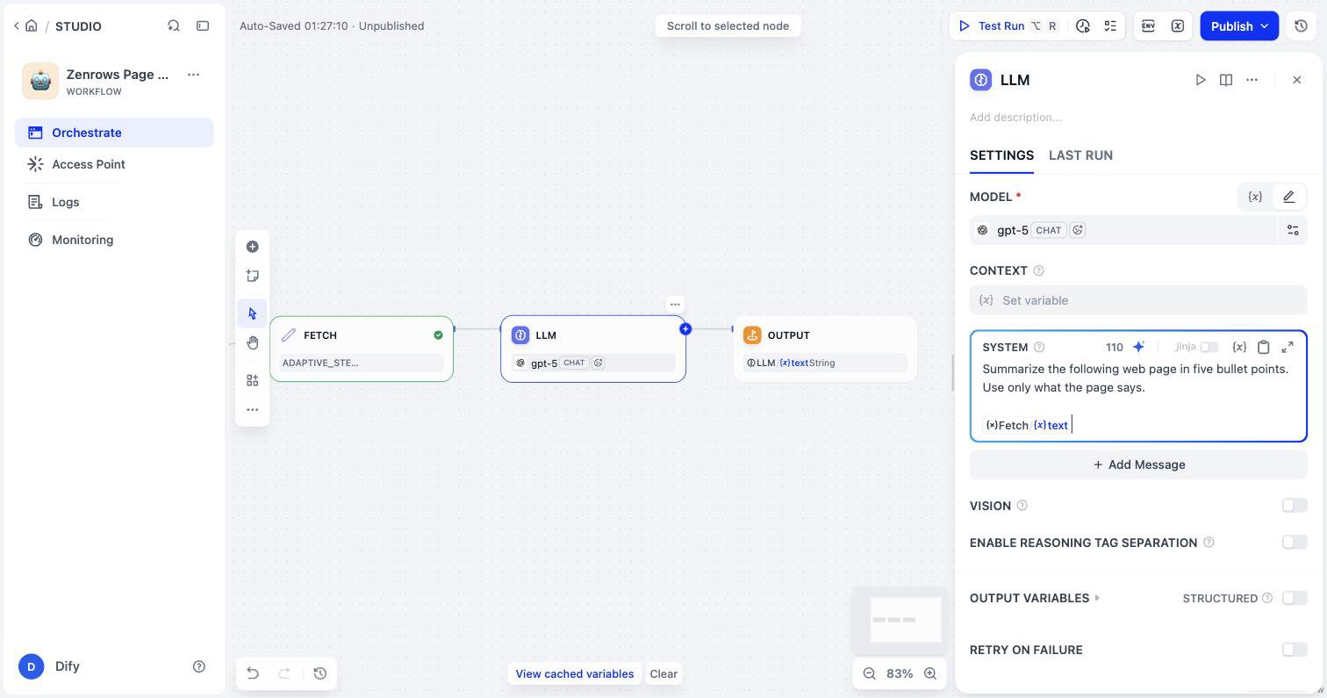Click the add node plus icon on canvas toolbar
1327x698 pixels.
click(253, 247)
